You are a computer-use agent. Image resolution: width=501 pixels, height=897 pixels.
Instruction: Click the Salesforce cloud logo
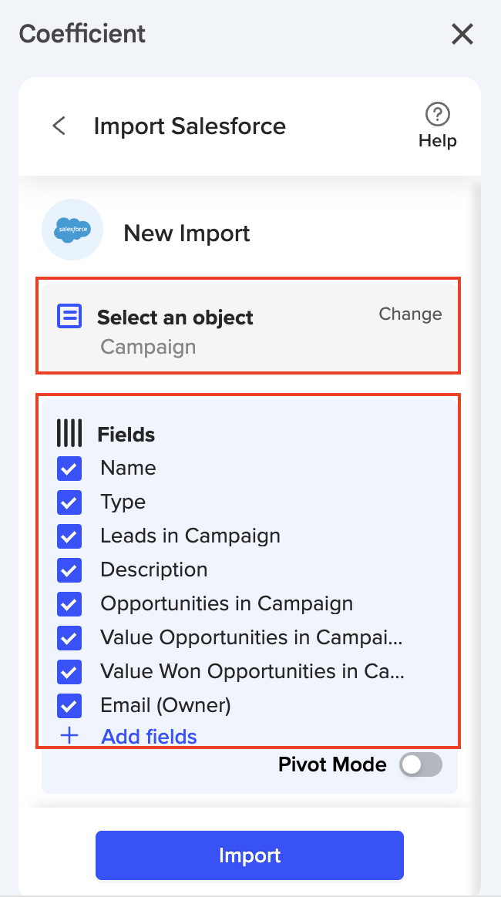coord(72,230)
